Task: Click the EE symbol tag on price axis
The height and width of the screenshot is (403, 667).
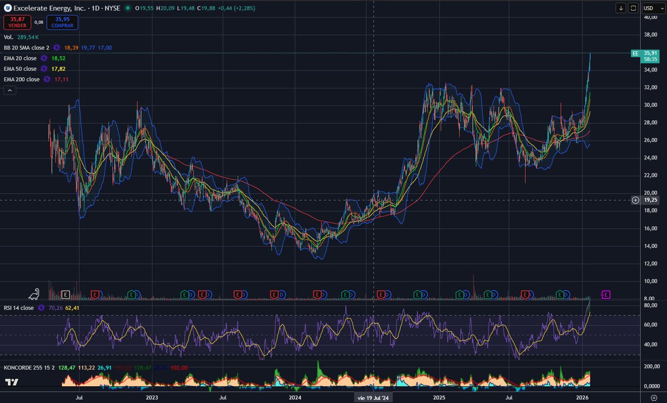Action: (635, 53)
